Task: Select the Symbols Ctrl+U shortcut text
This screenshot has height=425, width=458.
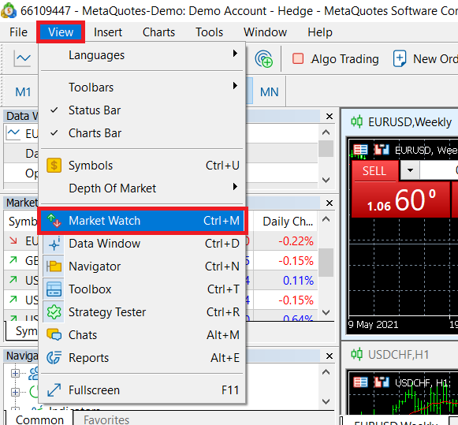Action: pyautogui.click(x=222, y=166)
